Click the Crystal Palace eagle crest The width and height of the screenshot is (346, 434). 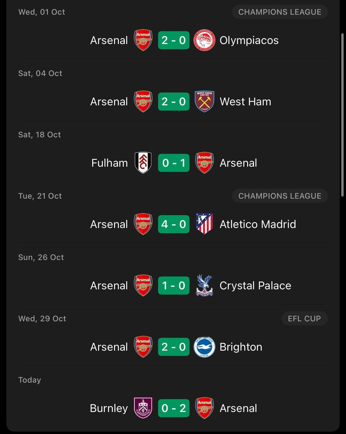pyautogui.click(x=204, y=285)
